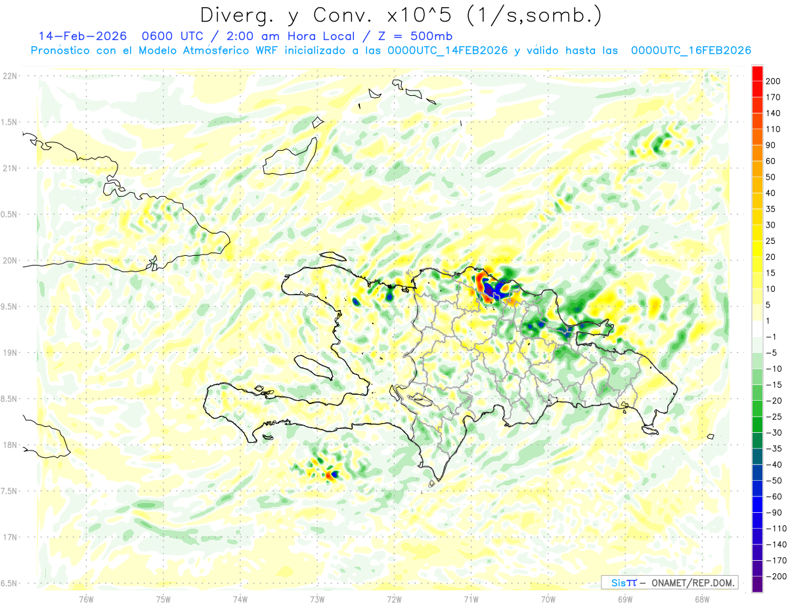The height and width of the screenshot is (608, 788).
Task: Pick the red top segment of the colorbar
Action: click(758, 73)
